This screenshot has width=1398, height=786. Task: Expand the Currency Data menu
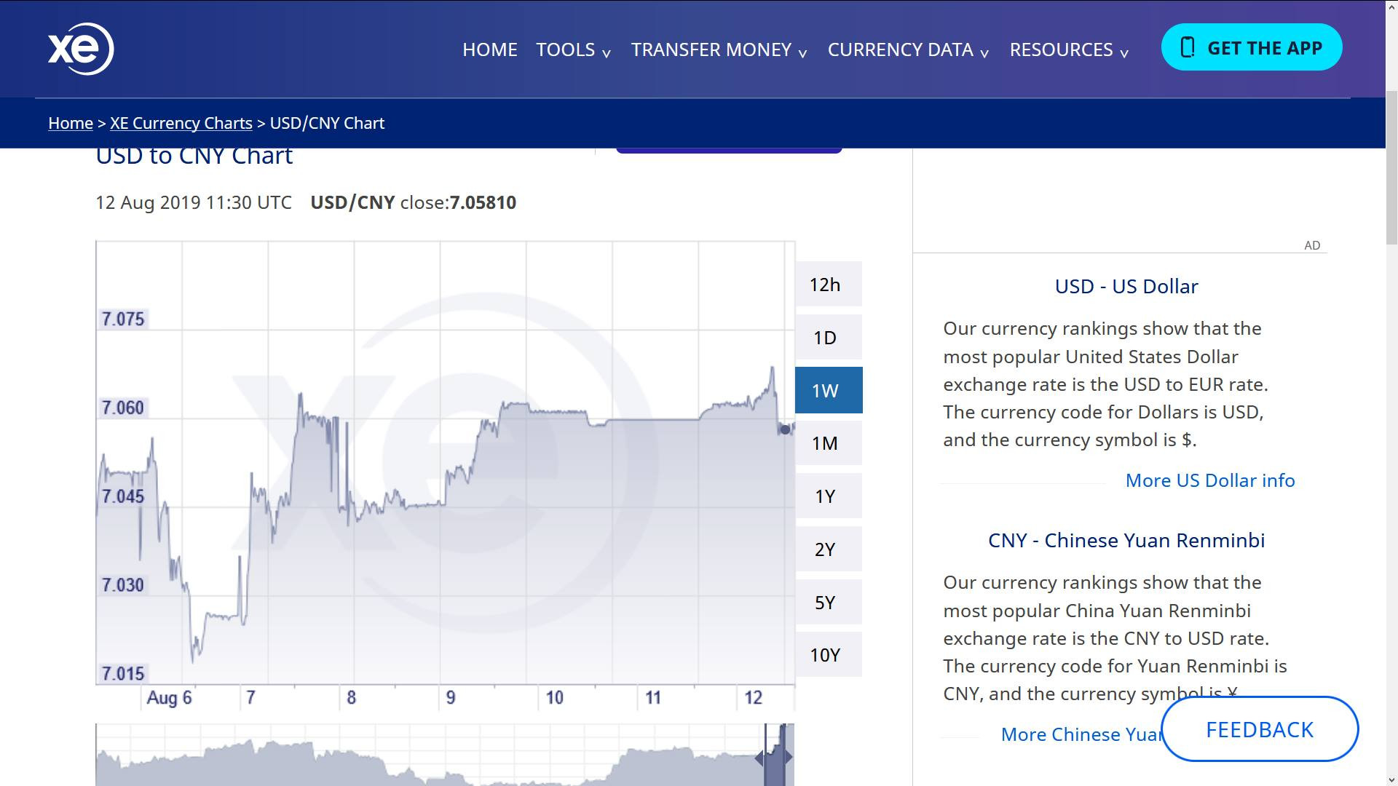click(x=908, y=49)
